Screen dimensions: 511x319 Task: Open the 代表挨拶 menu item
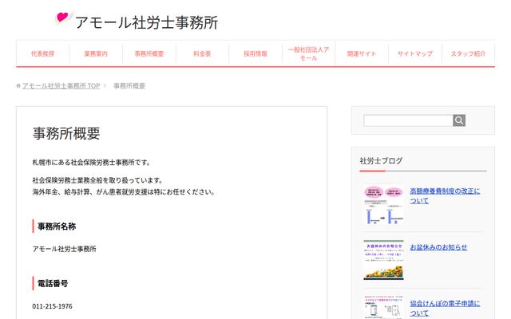pyautogui.click(x=42, y=53)
